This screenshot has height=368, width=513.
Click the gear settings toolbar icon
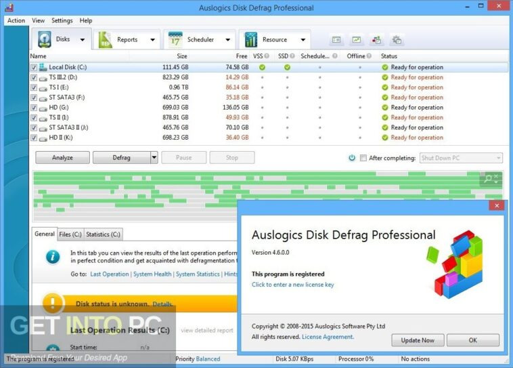(397, 40)
